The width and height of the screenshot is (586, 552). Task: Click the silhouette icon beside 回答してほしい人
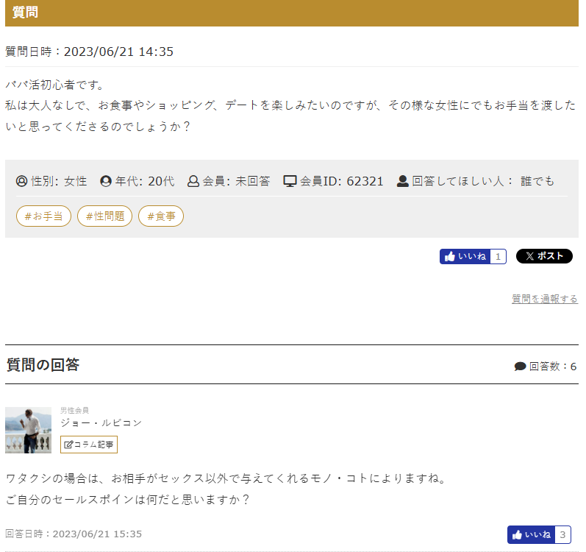click(x=402, y=181)
